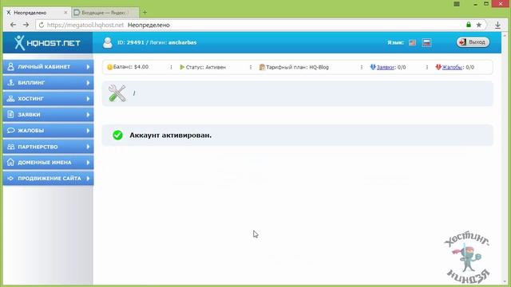
Task: Go forward with browser forward arrow
Action: [26, 25]
